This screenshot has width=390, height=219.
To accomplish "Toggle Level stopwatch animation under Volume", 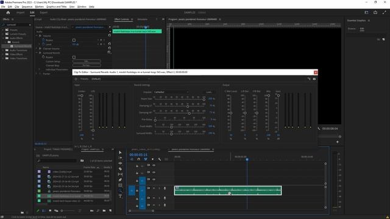I will tap(43, 44).
